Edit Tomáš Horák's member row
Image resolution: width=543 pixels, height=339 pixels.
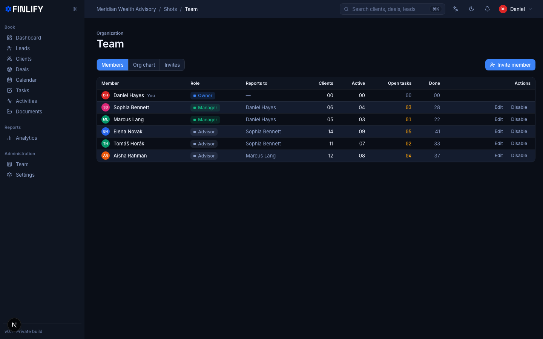499,144
